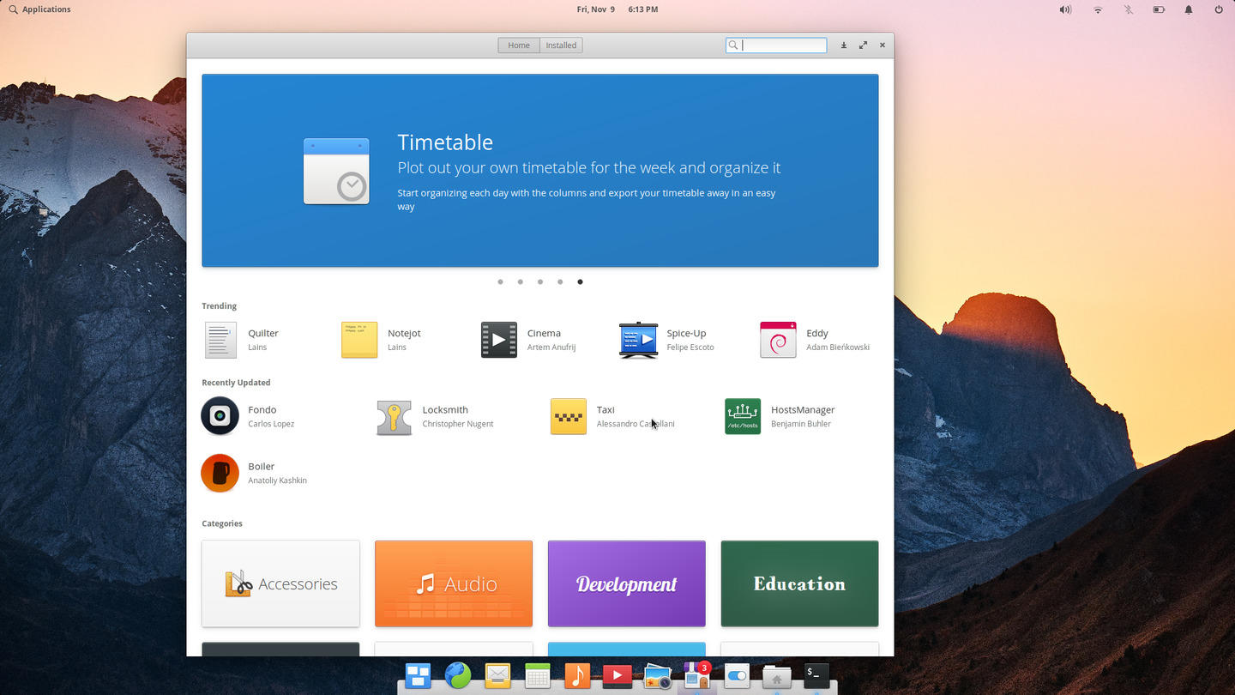The height and width of the screenshot is (695, 1235).
Task: Open the Taxi app icon
Action: click(569, 416)
